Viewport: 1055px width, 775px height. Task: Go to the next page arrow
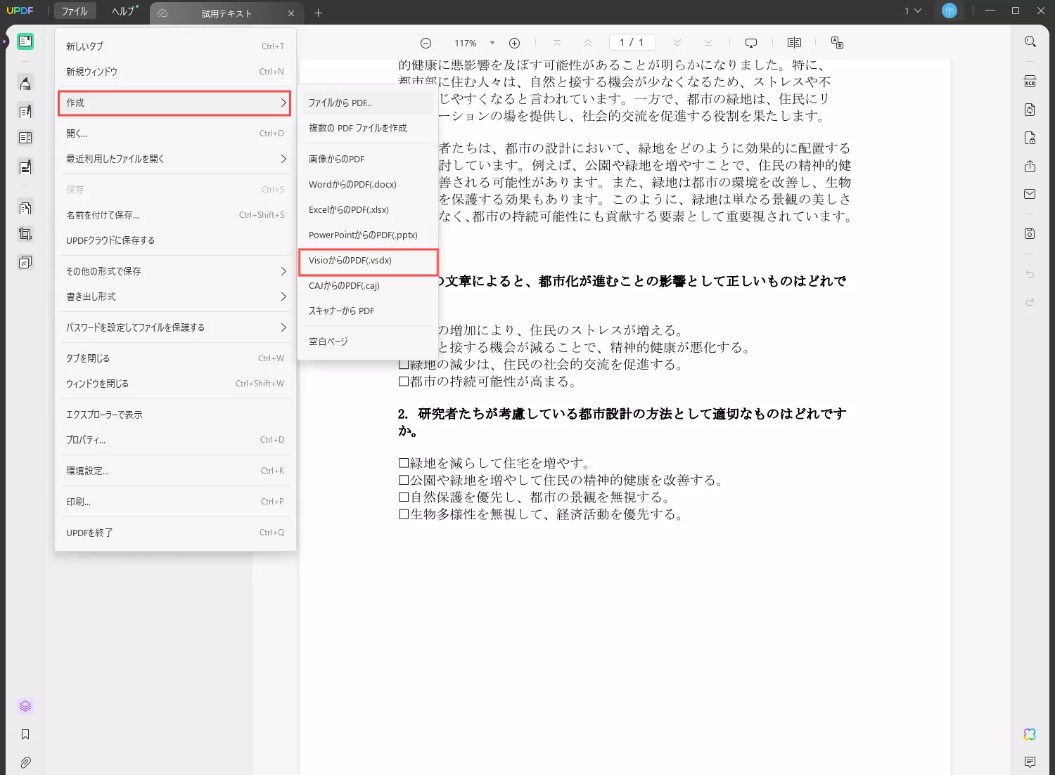(677, 43)
